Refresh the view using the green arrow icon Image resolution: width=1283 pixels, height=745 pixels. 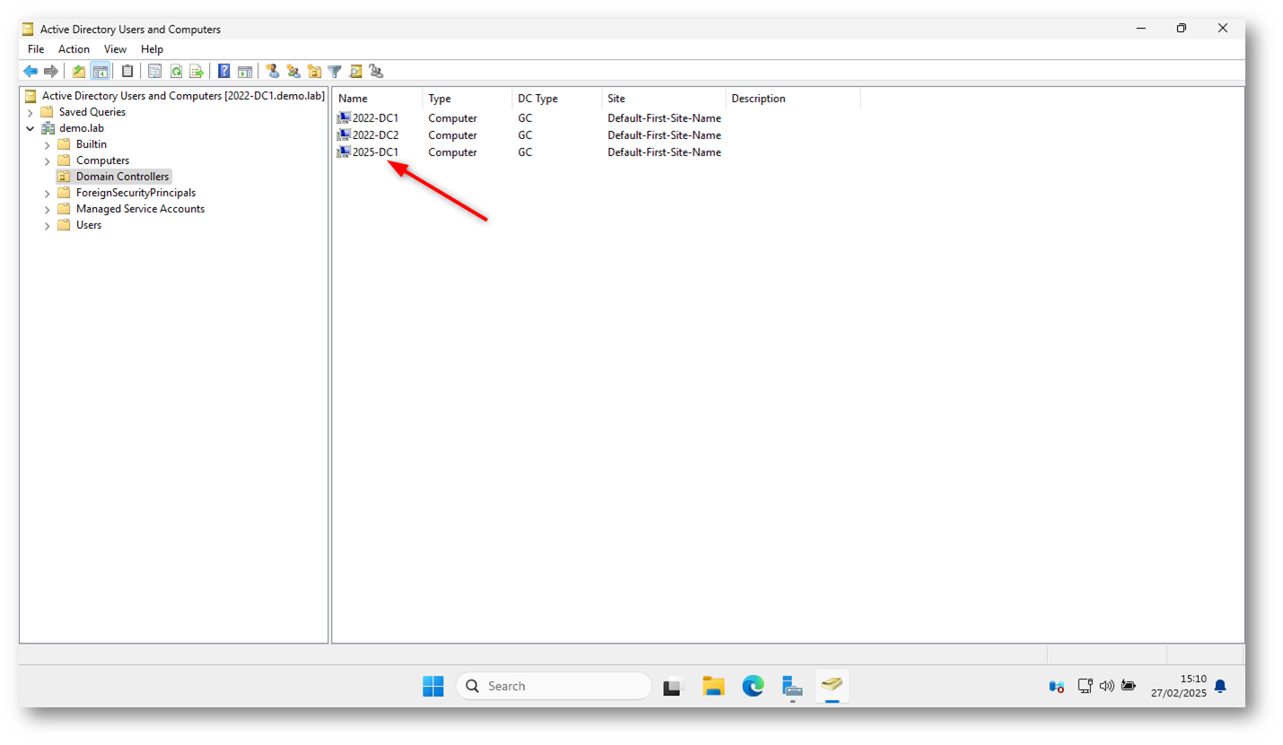(176, 71)
